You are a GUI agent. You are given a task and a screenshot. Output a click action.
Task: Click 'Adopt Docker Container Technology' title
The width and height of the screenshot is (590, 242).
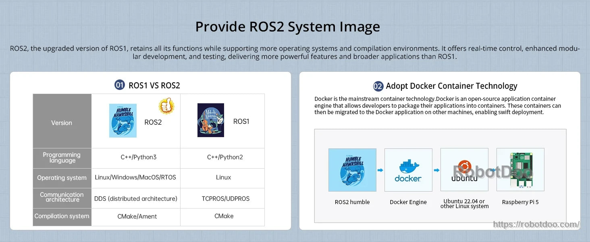click(x=451, y=86)
